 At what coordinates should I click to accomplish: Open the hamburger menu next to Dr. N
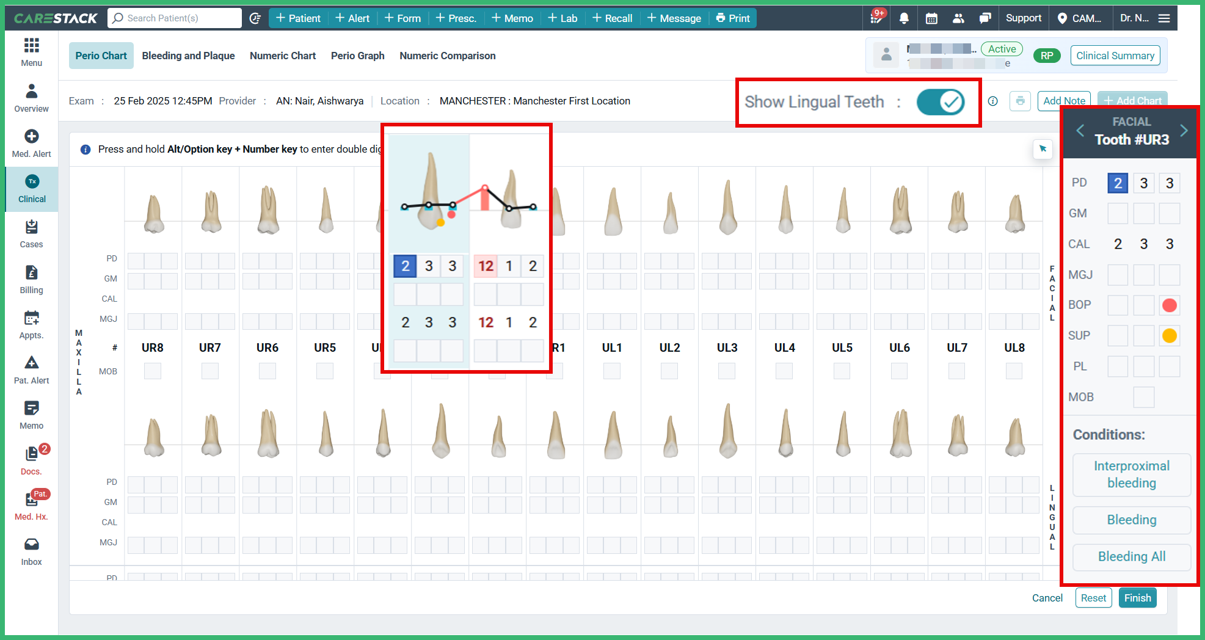[1182, 18]
